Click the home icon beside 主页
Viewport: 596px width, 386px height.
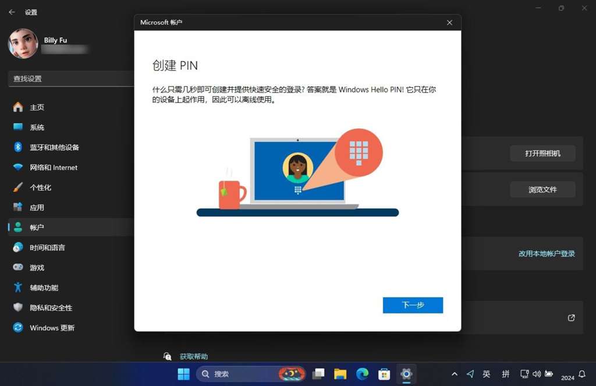[x=18, y=107]
